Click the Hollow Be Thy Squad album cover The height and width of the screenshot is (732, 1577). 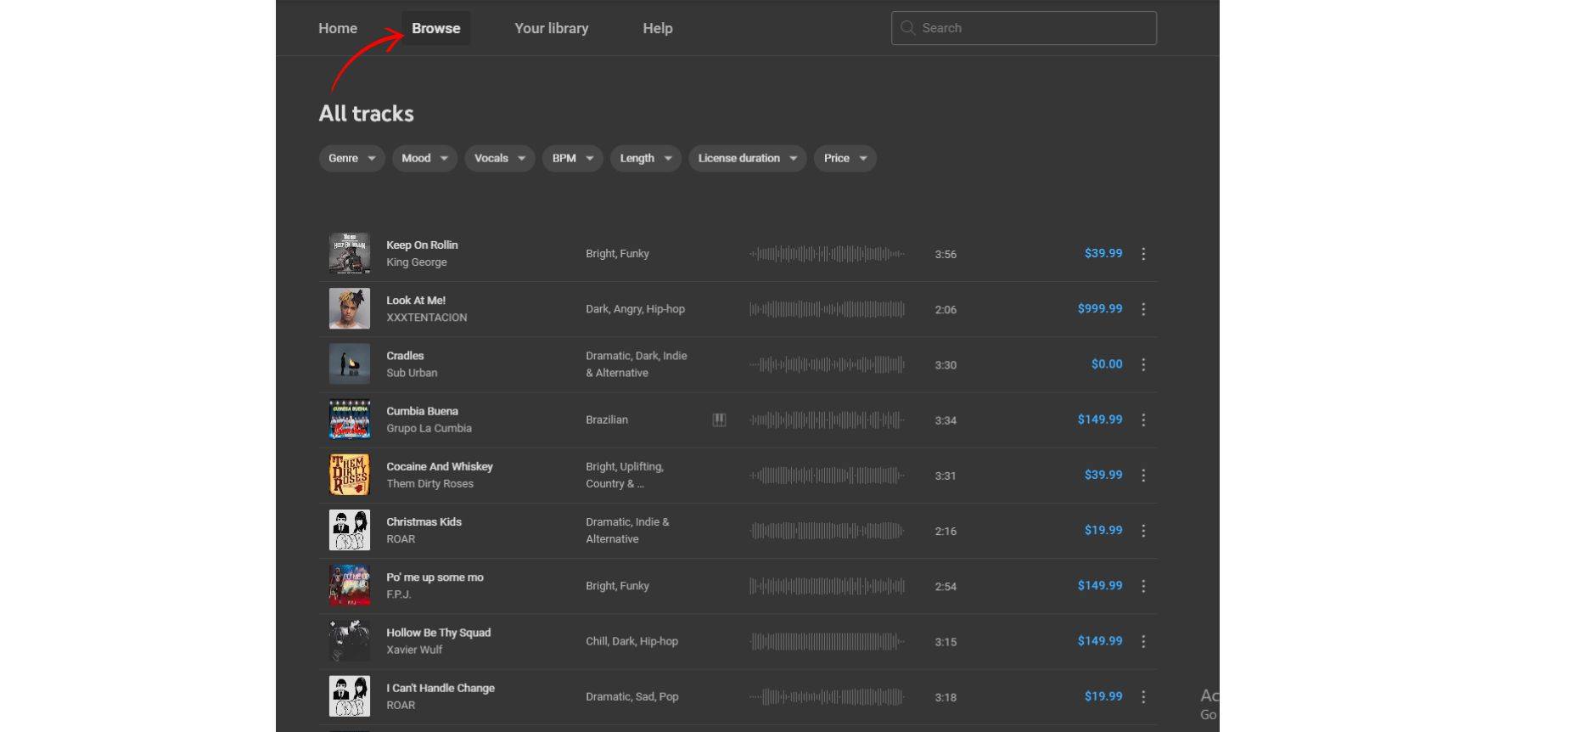(x=350, y=640)
